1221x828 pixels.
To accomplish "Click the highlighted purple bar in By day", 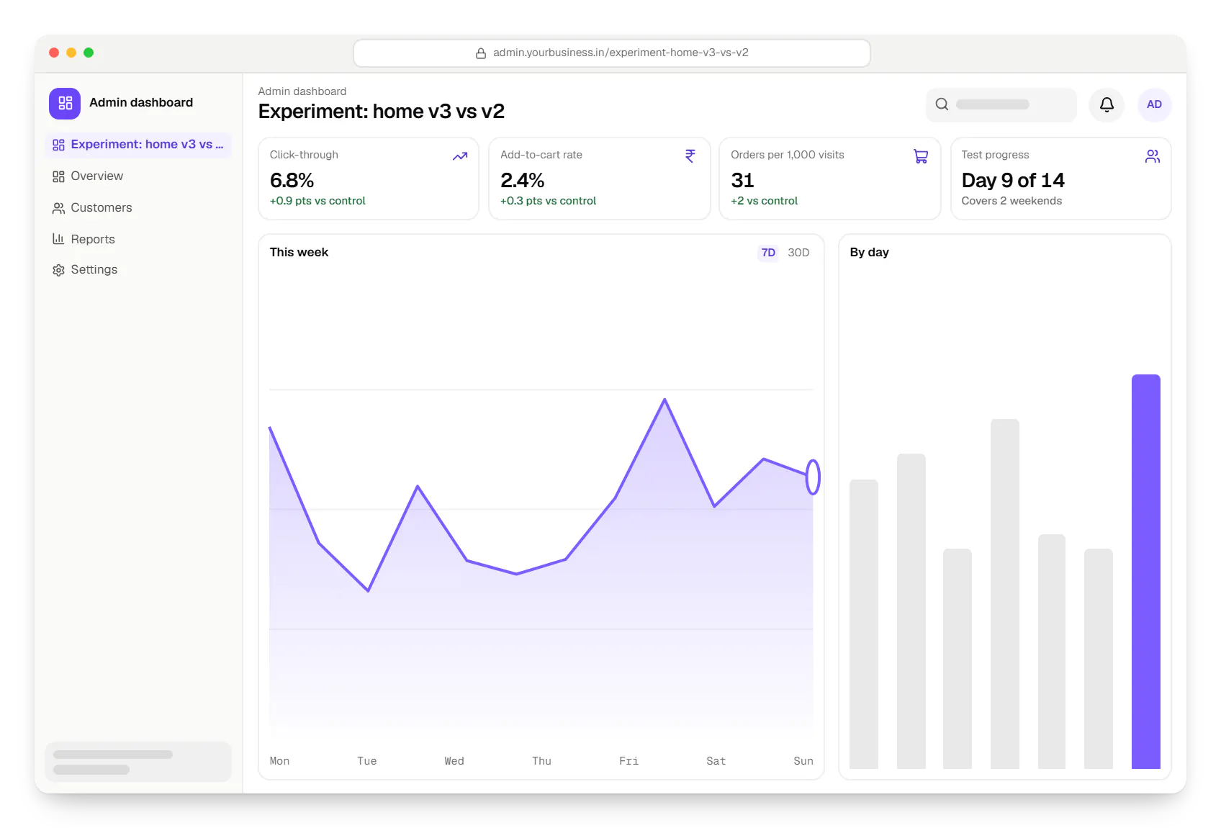I will [1145, 572].
